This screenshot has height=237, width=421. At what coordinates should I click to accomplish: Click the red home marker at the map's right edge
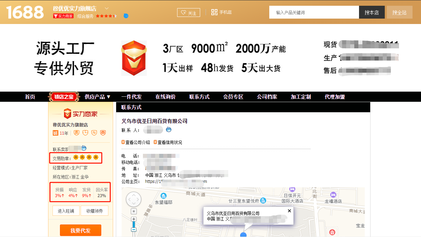click(x=332, y=232)
